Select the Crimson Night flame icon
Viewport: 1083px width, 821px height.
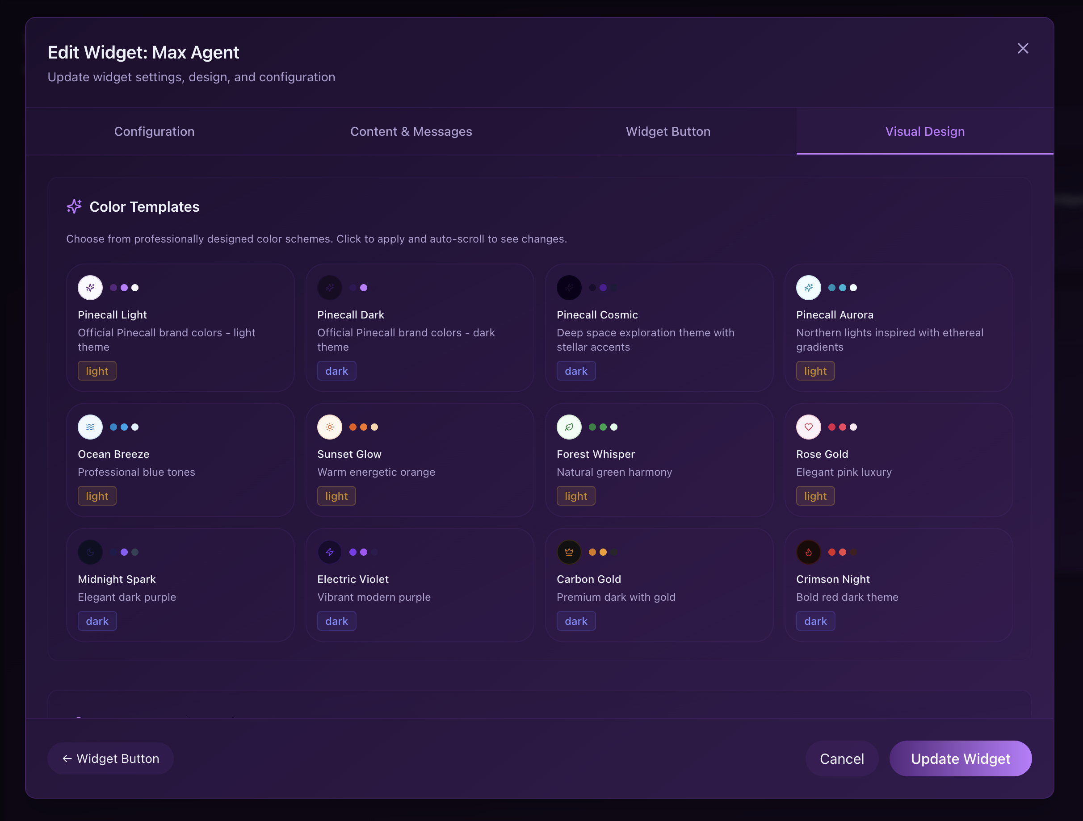808,552
